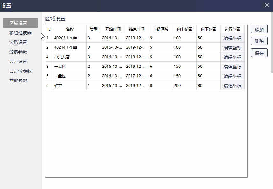Edit coordinates for 中央大巷
This screenshot has width=273, height=189.
click(x=232, y=57)
